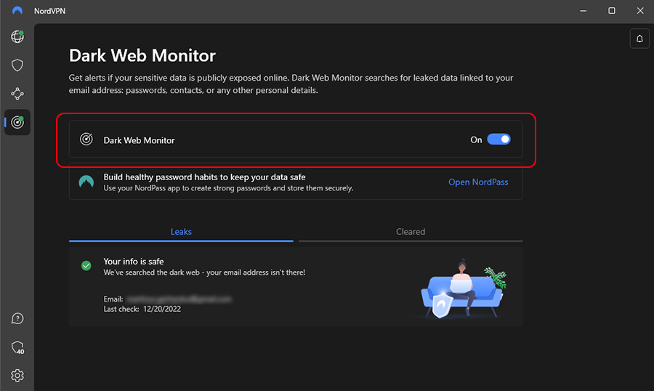
Task: Click the blurred Email address value
Action: [179, 299]
